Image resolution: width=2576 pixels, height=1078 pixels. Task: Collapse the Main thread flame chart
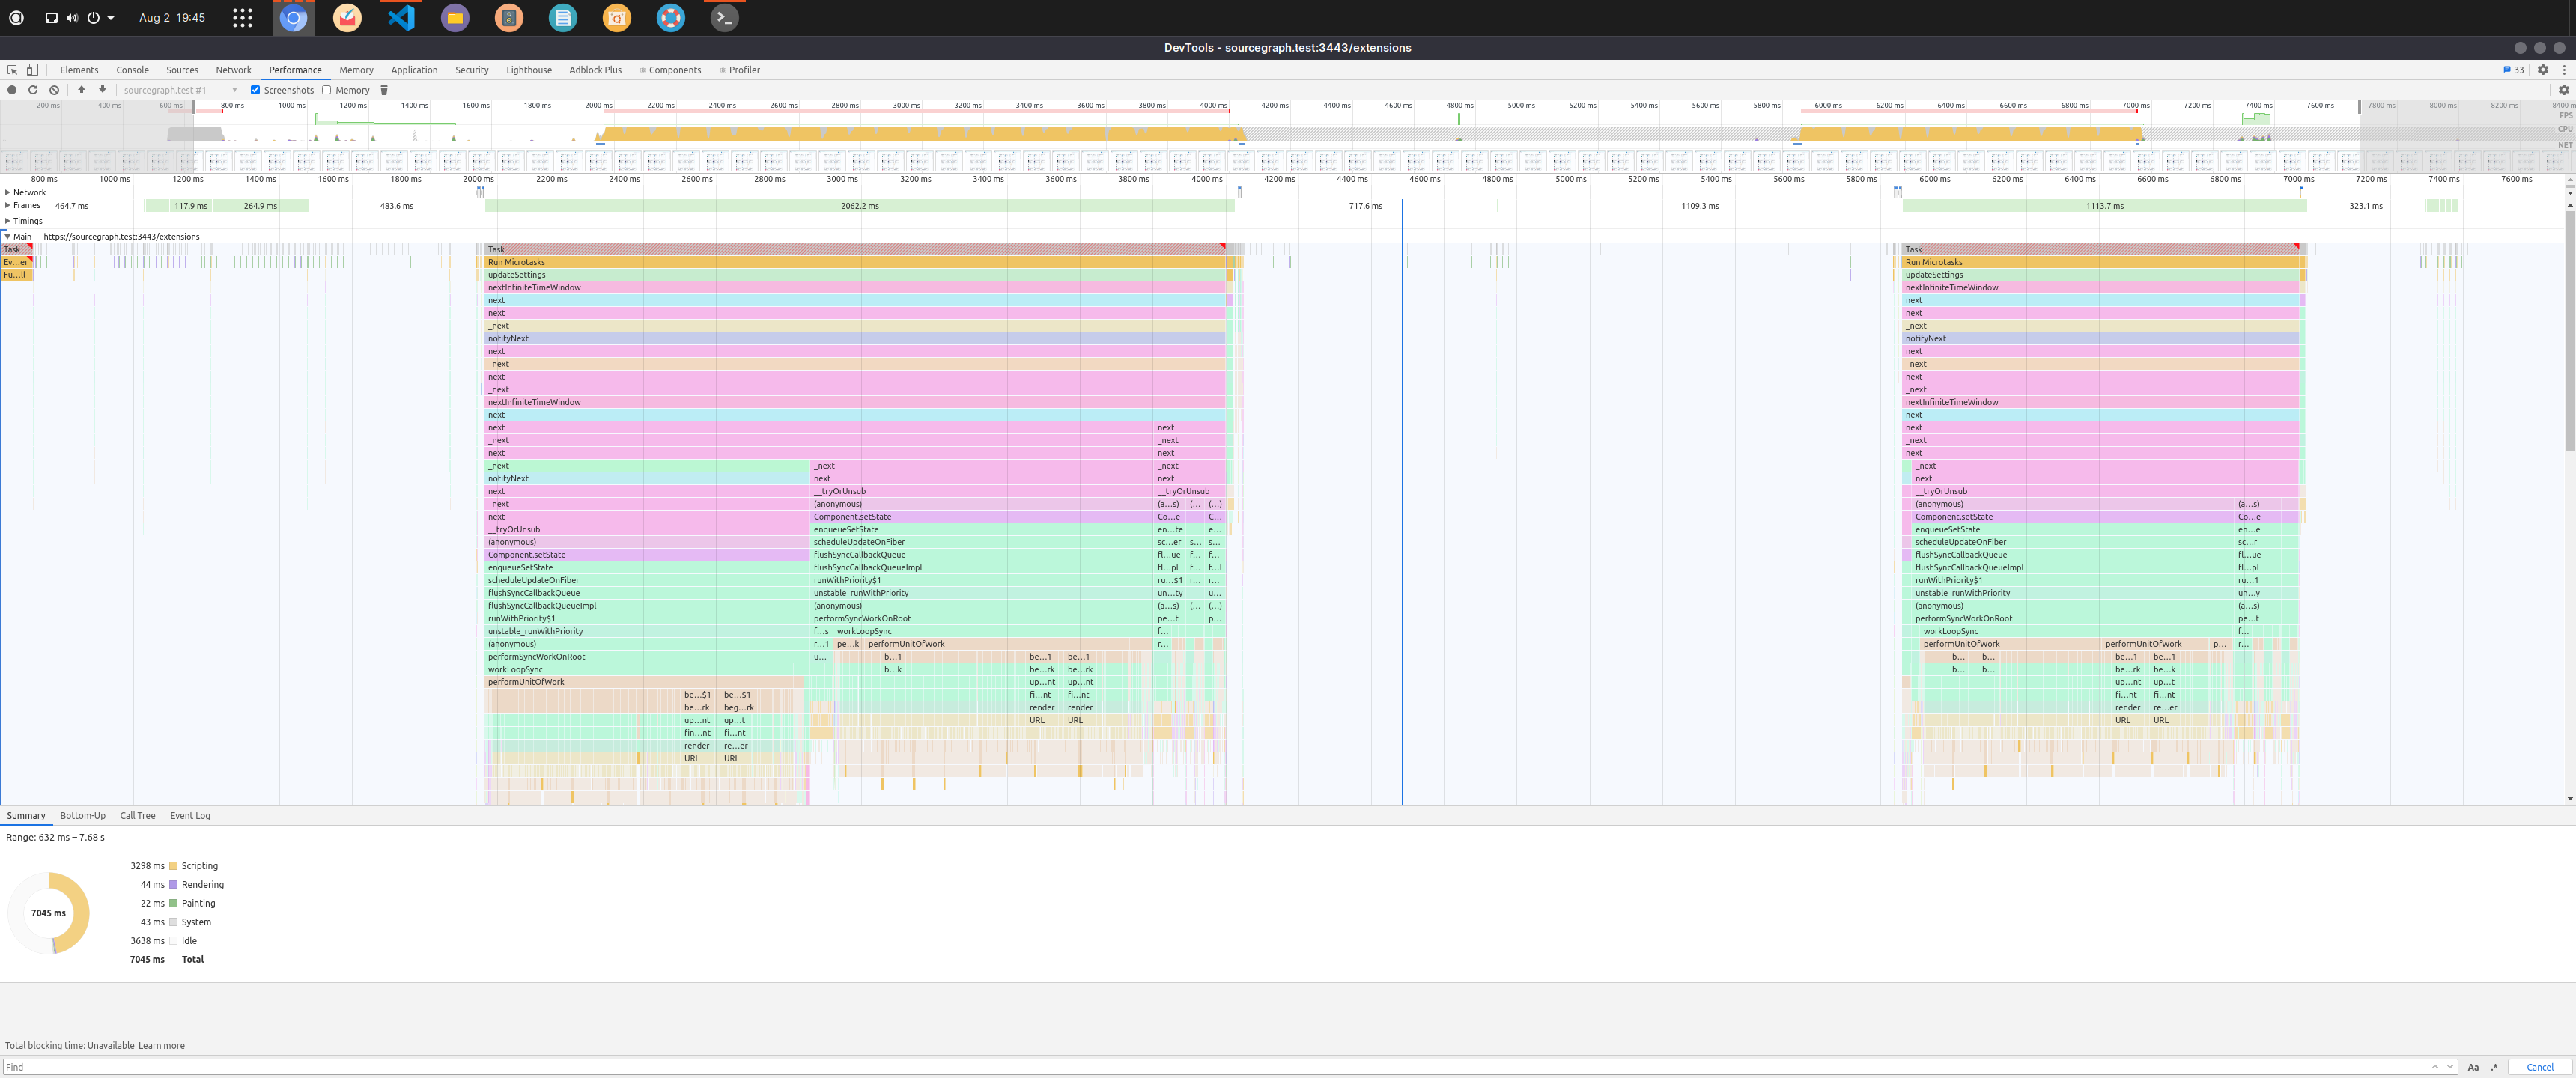click(x=7, y=236)
